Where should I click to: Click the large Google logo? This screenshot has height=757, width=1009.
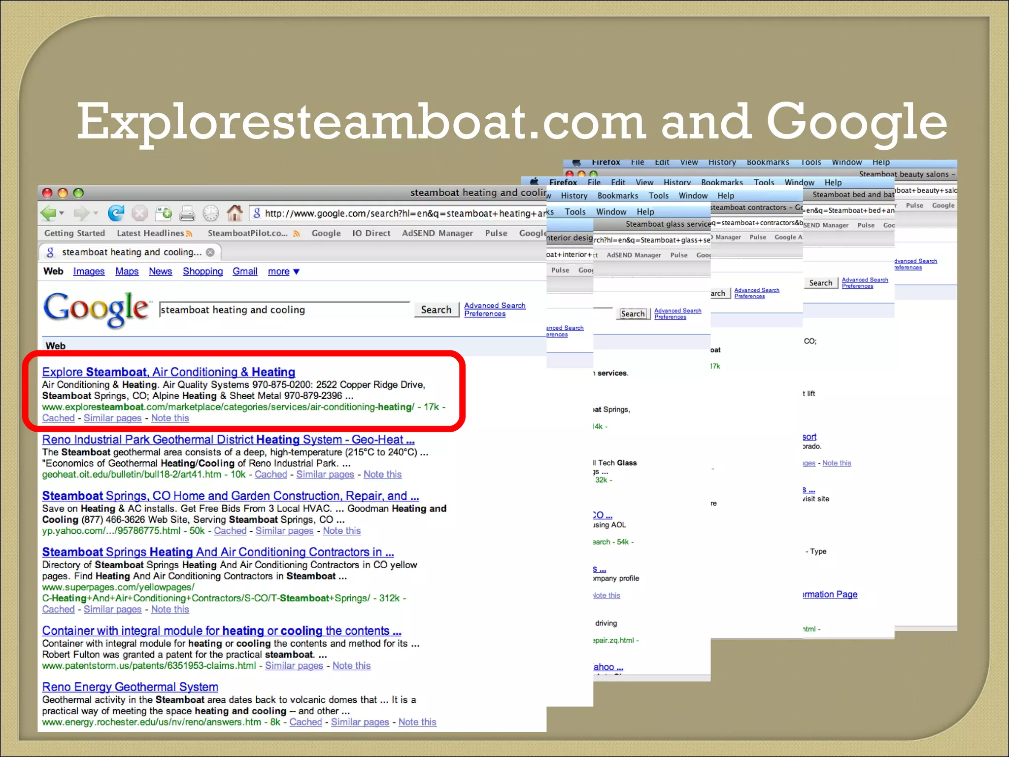pyautogui.click(x=96, y=309)
